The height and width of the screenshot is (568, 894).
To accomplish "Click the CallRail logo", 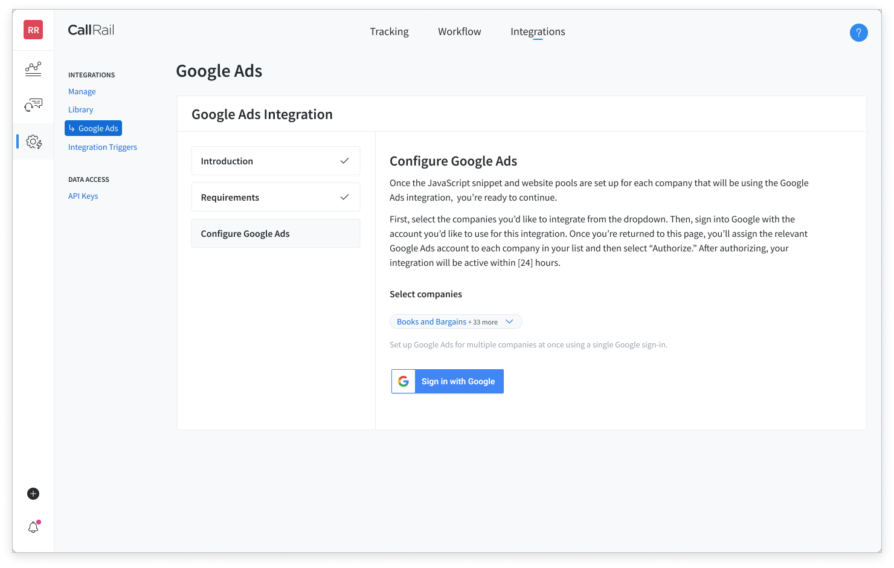I will coord(91,30).
